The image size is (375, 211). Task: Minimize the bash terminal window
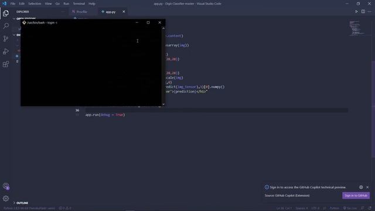(x=137, y=22)
